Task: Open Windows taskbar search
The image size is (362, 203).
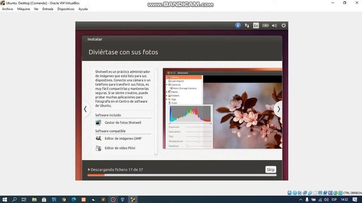Action: click(14, 200)
